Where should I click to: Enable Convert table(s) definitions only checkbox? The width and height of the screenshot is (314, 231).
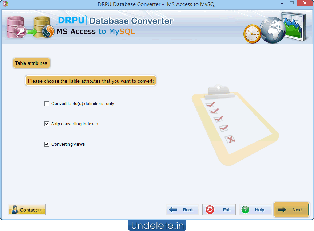click(47, 104)
